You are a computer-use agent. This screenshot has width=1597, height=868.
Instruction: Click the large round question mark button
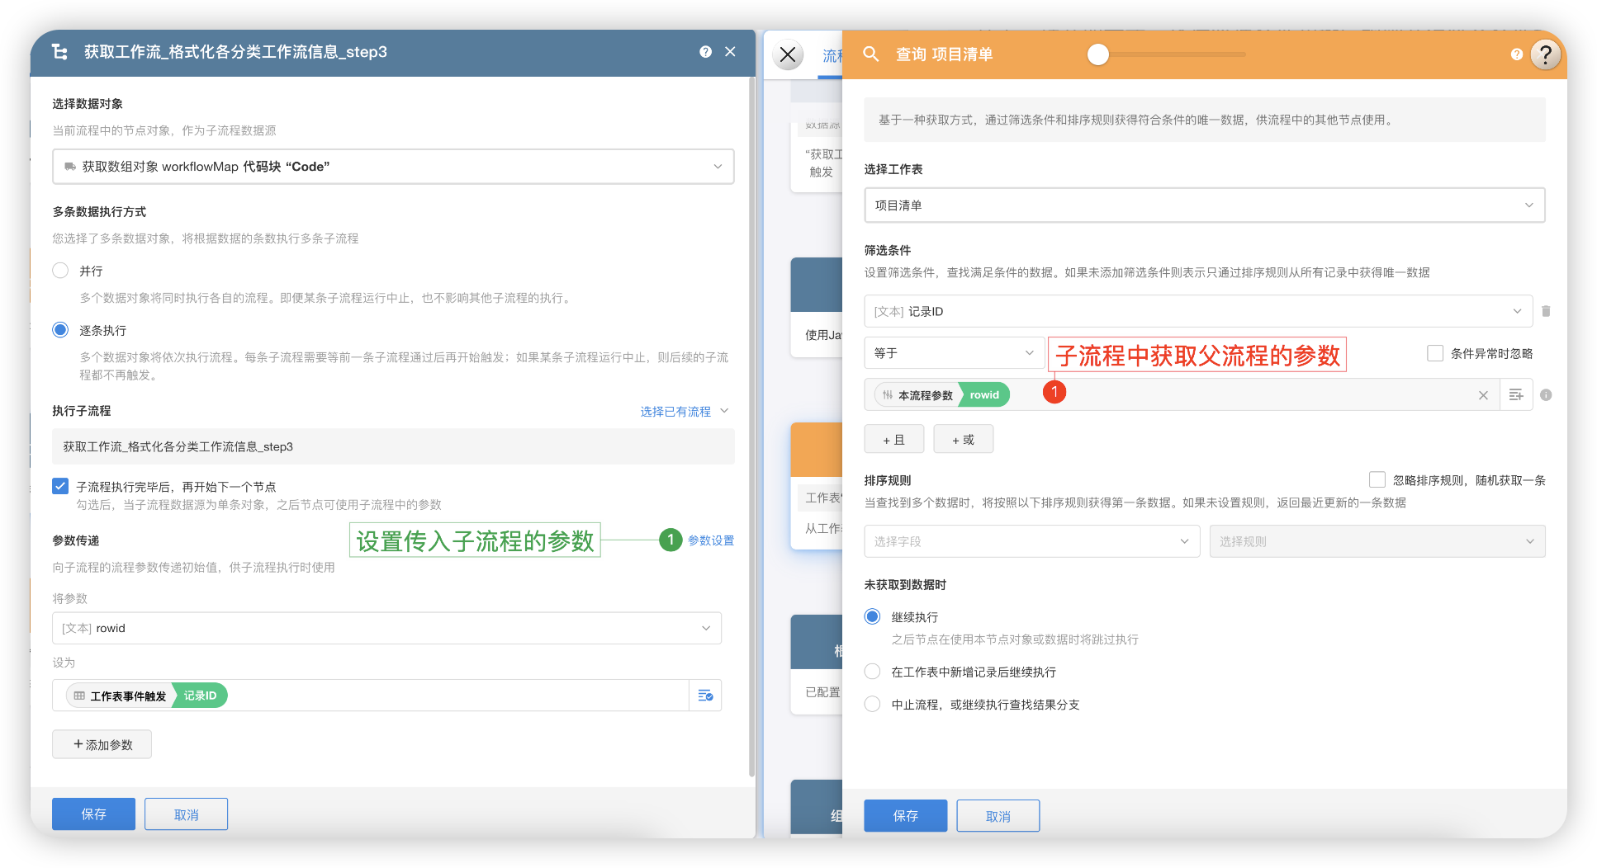[1545, 54]
